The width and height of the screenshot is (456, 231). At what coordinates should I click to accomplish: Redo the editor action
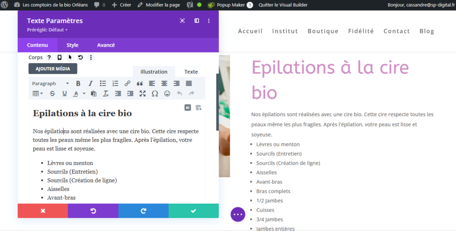pyautogui.click(x=191, y=93)
